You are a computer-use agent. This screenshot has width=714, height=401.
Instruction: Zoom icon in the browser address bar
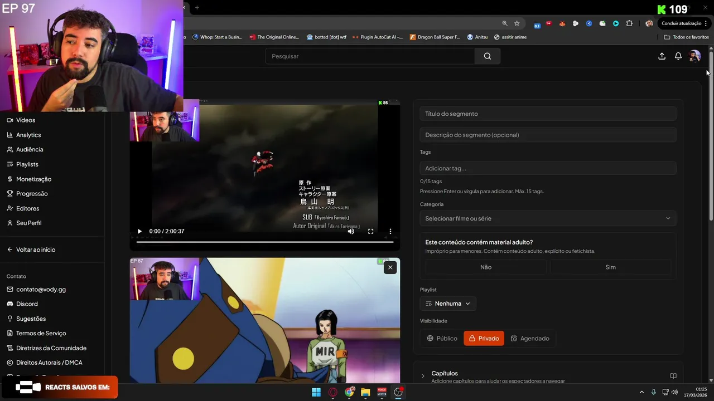pos(505,23)
